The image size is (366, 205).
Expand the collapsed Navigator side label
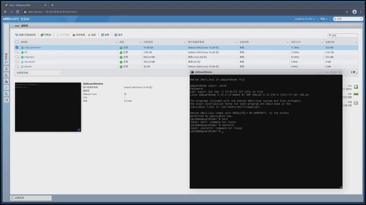coord(6,58)
